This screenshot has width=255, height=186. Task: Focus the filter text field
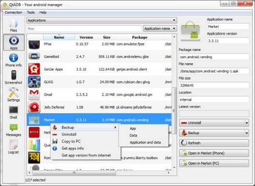[84, 29]
